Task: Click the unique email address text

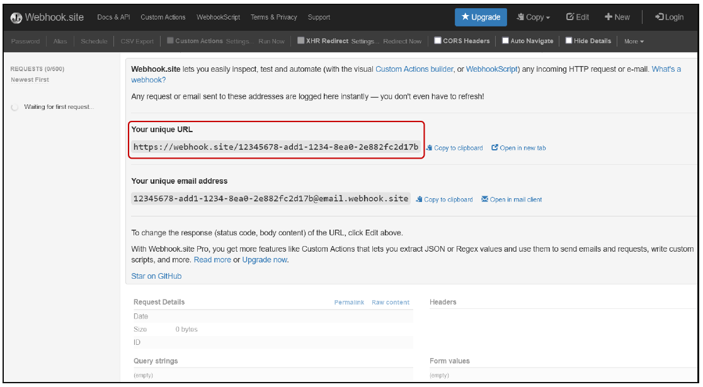Action: (271, 198)
